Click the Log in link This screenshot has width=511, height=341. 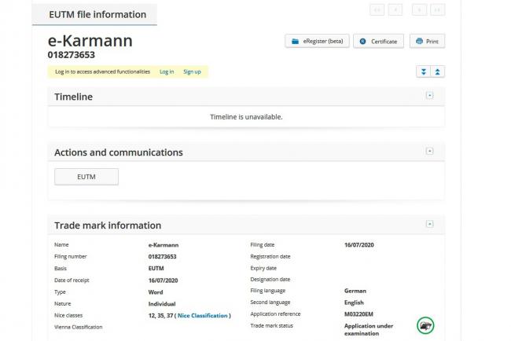pos(167,71)
